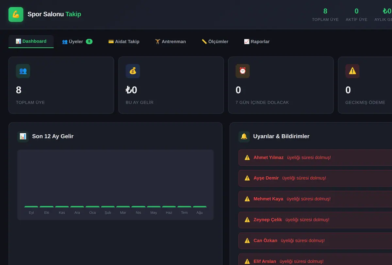Click the bar chart icon beside Son 12 Ay Gelir
The width and height of the screenshot is (392, 265).
pos(23,136)
